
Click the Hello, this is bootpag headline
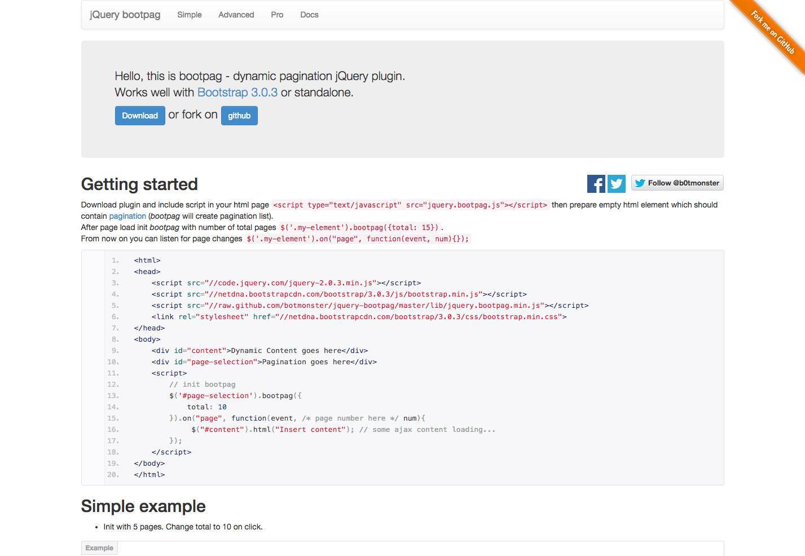[x=260, y=76]
